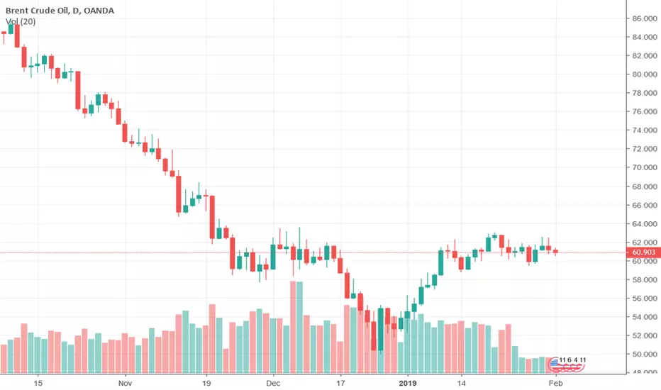Click the 50.000 price axis label
Image resolution: width=661 pixels, height=390 pixels.
pyautogui.click(x=644, y=354)
